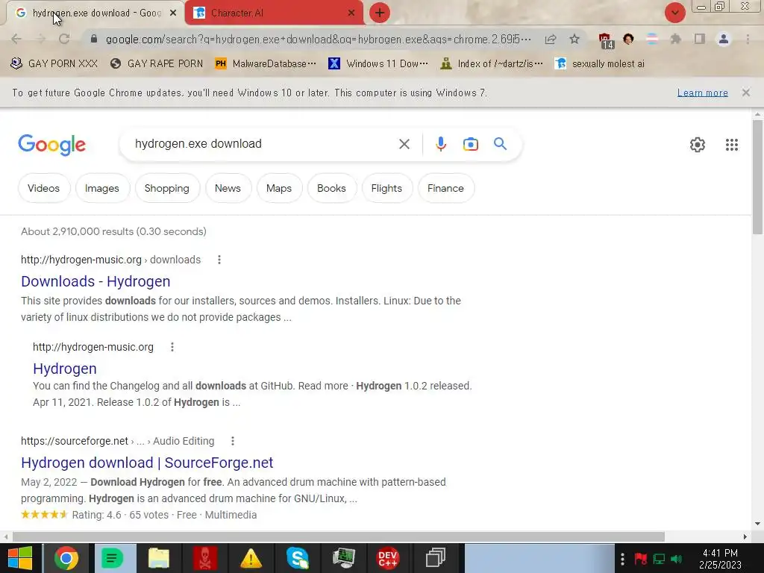Switch to the Character.AI tab
Image resolution: width=764 pixels, height=573 pixels.
pos(274,13)
